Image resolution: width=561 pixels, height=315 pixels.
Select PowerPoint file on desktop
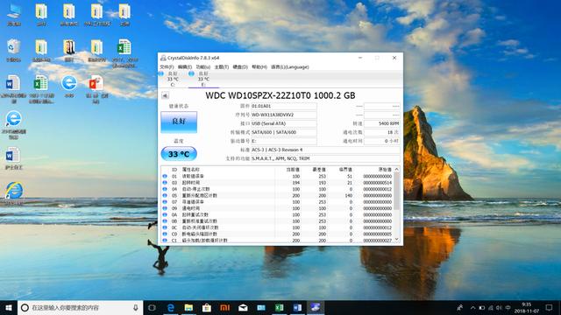(96, 89)
